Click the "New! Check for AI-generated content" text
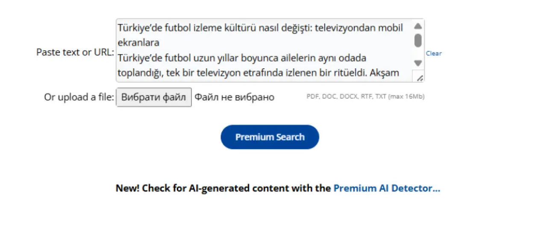This screenshot has width=547, height=234. (223, 188)
